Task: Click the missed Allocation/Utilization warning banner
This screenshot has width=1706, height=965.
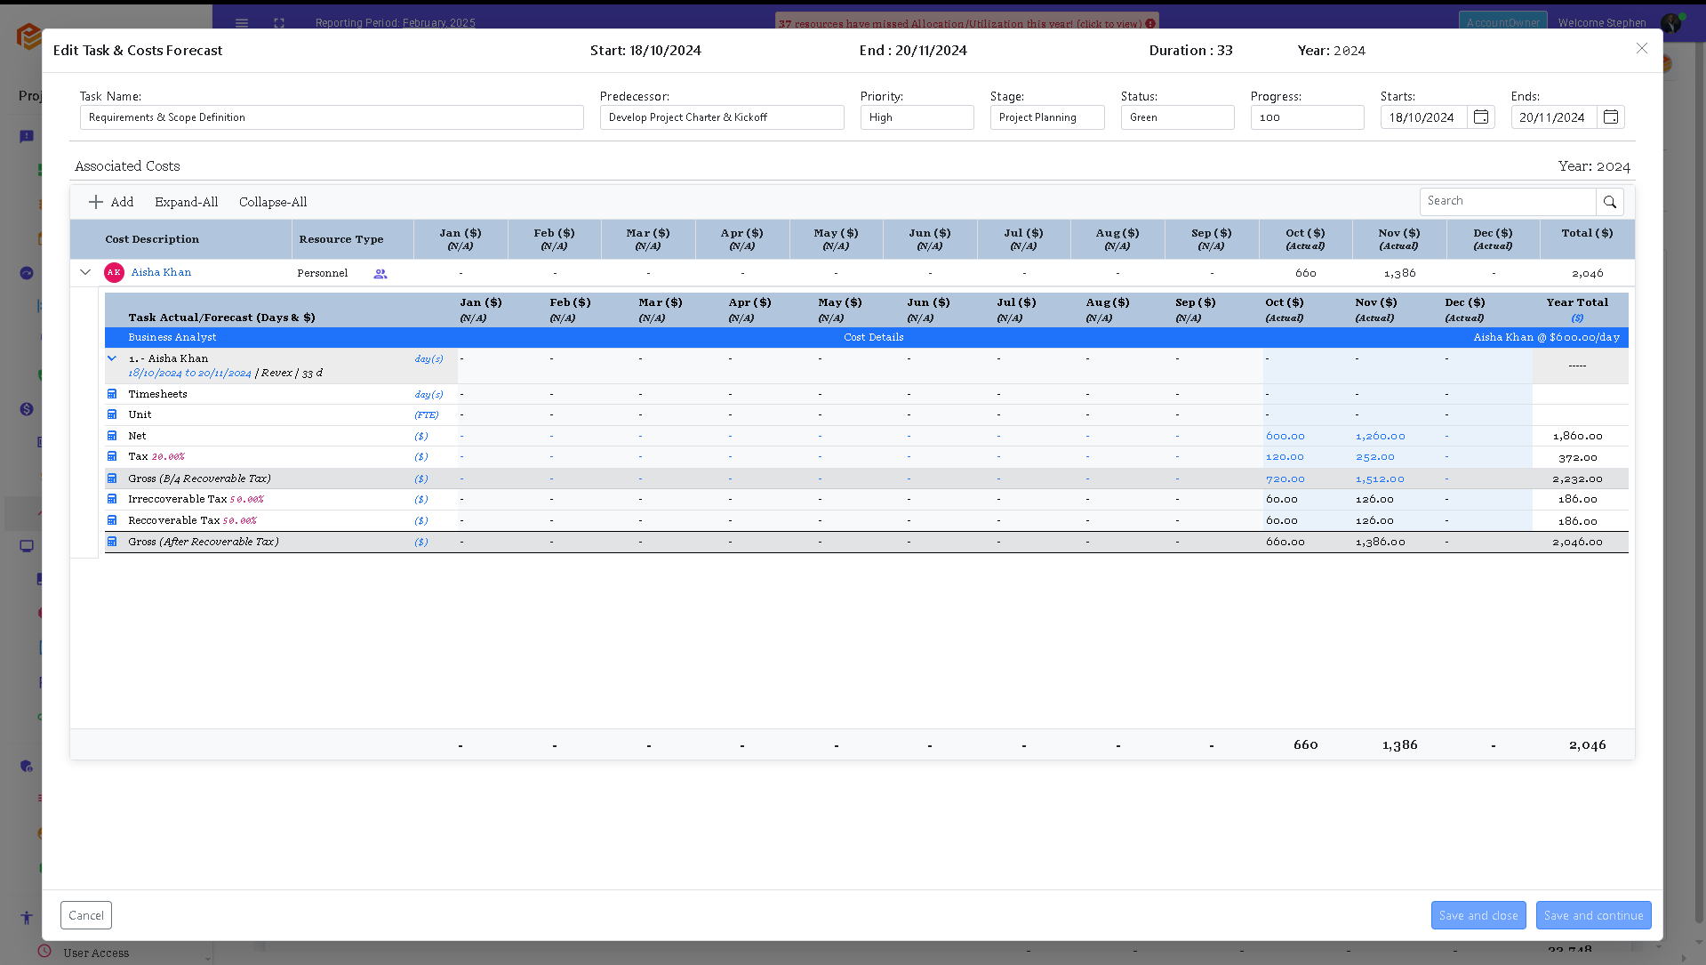Action: pyautogui.click(x=967, y=23)
